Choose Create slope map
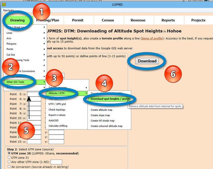 pyautogui.click(x=100, y=115)
